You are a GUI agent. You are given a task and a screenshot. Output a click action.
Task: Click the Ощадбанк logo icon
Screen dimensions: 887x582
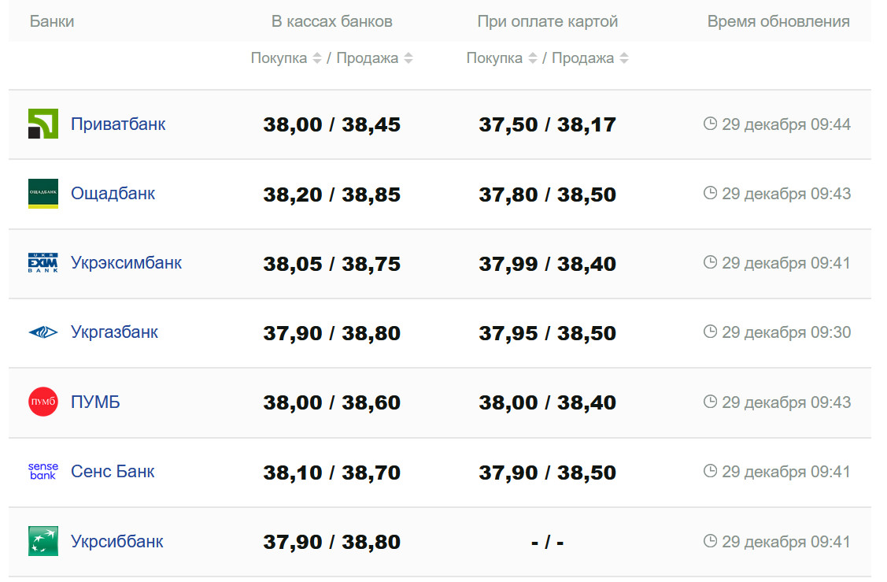pyautogui.click(x=43, y=194)
